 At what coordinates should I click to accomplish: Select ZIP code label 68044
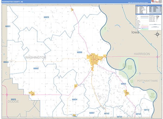(6, 62)
